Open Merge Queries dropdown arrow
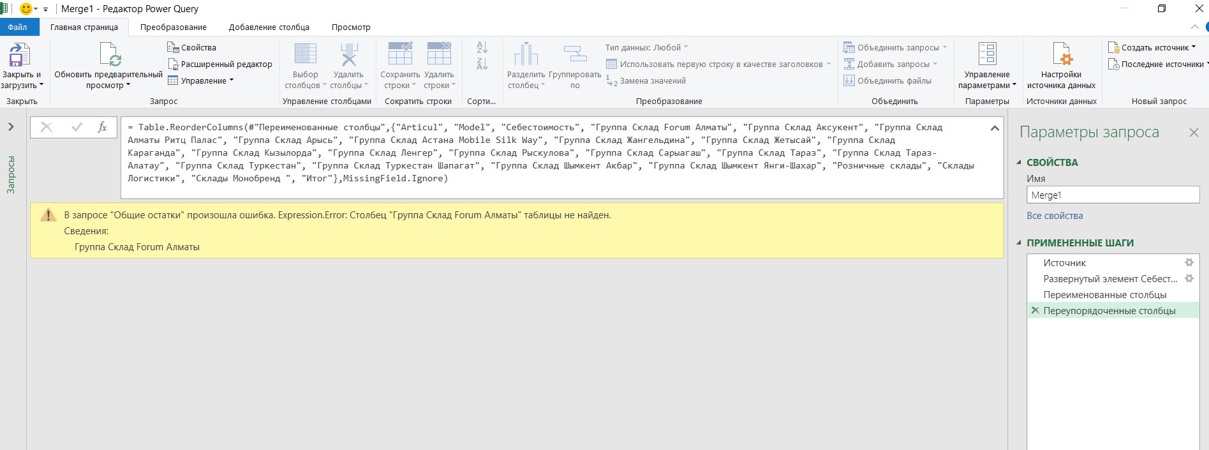Image resolution: width=1209 pixels, height=450 pixels. coord(945,47)
